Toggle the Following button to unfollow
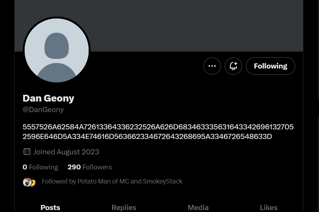 click(270, 66)
